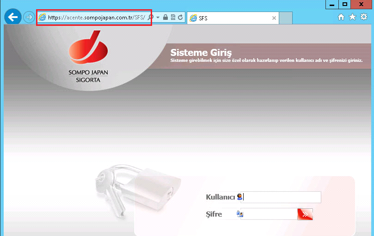Open the security lock report icon

(165, 18)
